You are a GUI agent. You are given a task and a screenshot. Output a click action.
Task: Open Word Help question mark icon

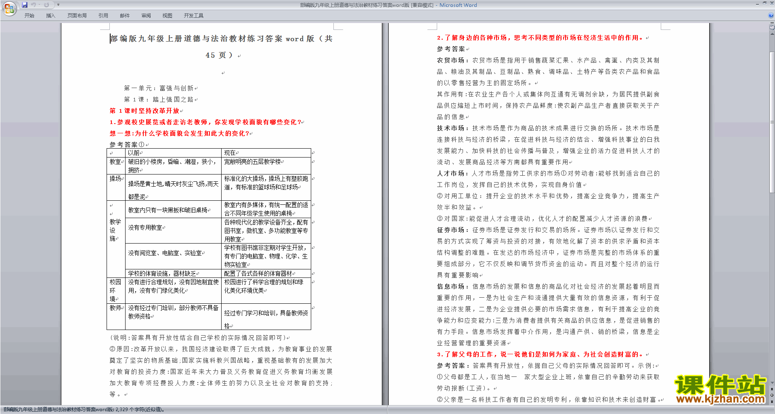pos(771,15)
